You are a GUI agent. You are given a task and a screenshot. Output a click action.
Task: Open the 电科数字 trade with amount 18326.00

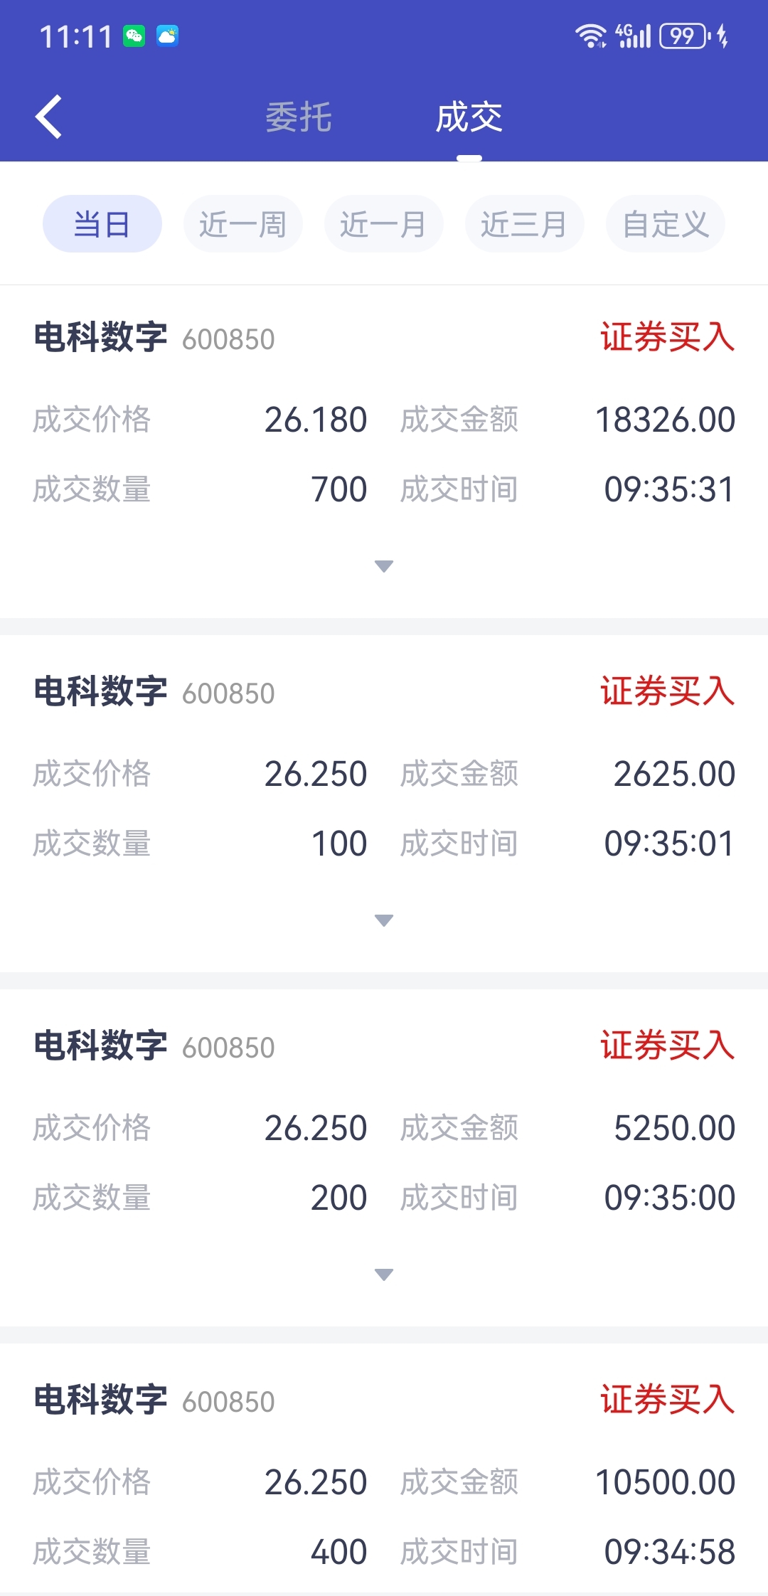(x=384, y=452)
